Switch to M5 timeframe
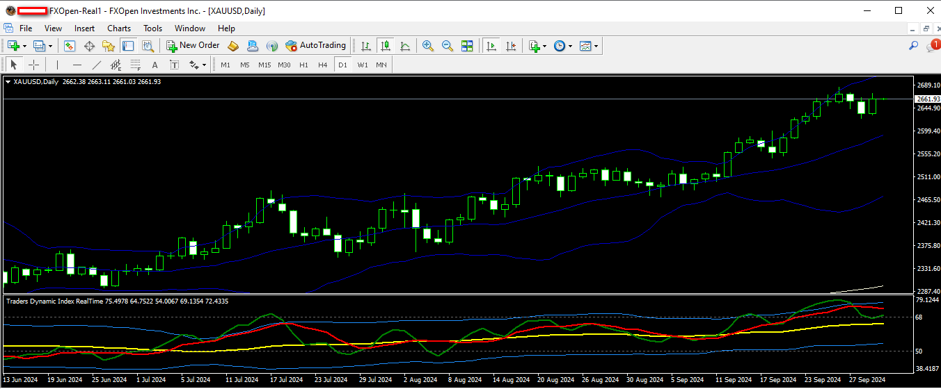The image size is (941, 389). click(x=245, y=65)
